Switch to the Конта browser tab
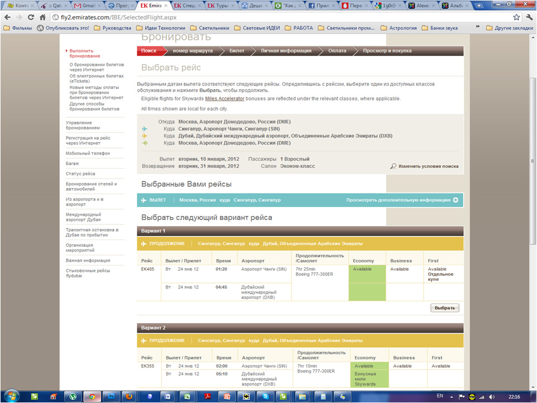Image resolution: width=537 pixels, height=403 pixels. (21, 6)
